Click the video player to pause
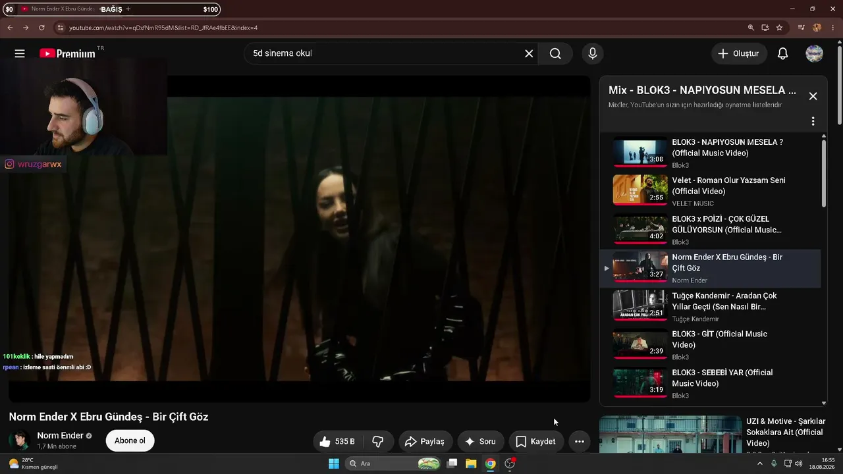This screenshot has width=843, height=474. [x=300, y=238]
